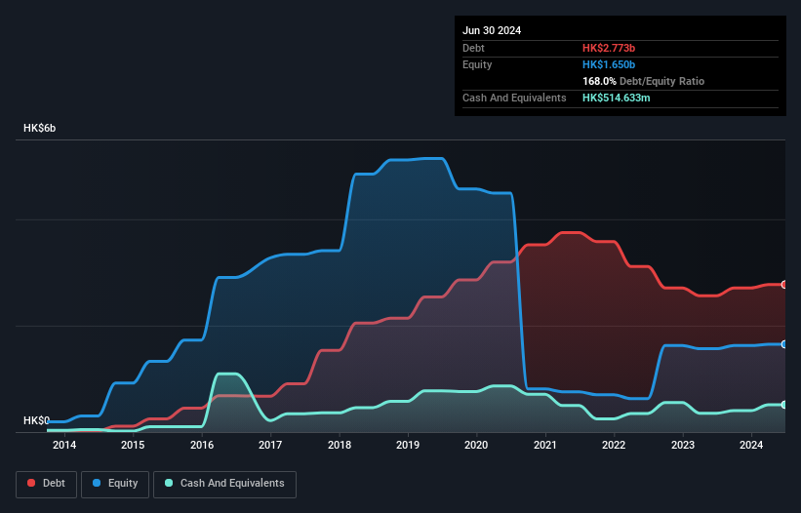Click the HK$514.633m cash value
Image resolution: width=801 pixels, height=513 pixels.
(616, 98)
